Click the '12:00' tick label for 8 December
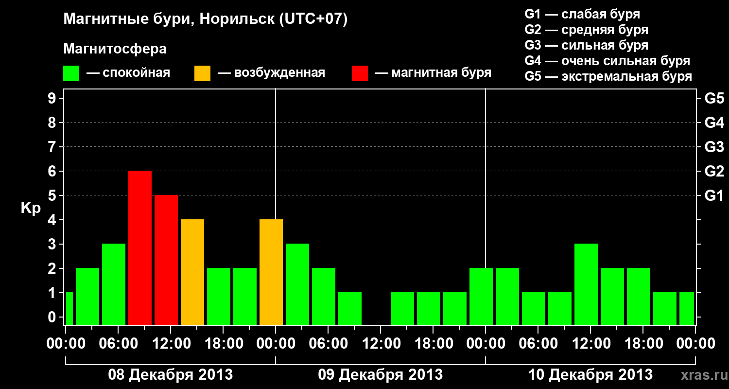Viewport: 729px width, 389px height. [x=171, y=344]
